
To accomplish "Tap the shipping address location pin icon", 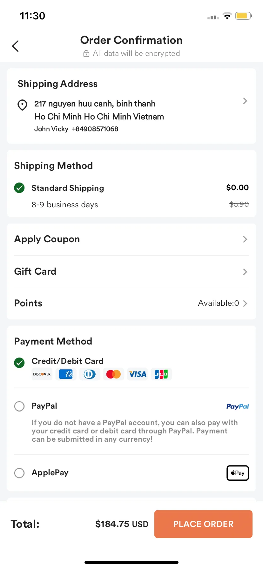I will 22,105.
